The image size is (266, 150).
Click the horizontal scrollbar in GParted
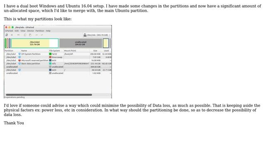pos(49,95)
